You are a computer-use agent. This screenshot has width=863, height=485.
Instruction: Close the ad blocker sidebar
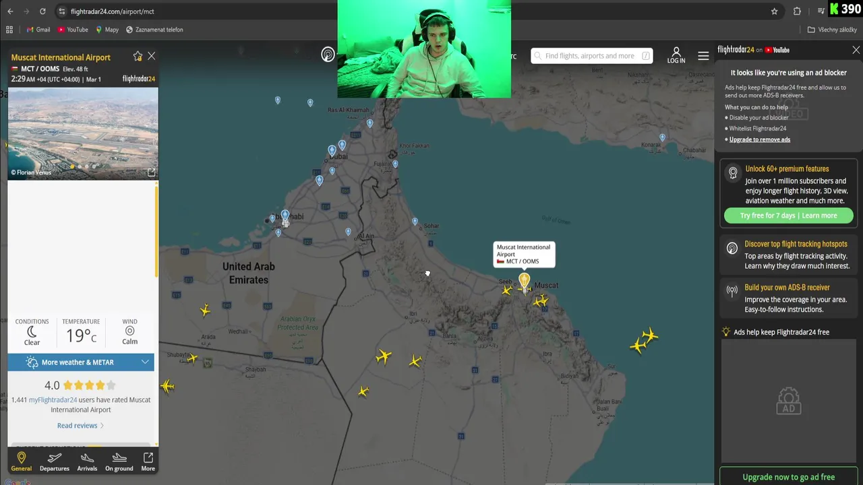tap(856, 50)
